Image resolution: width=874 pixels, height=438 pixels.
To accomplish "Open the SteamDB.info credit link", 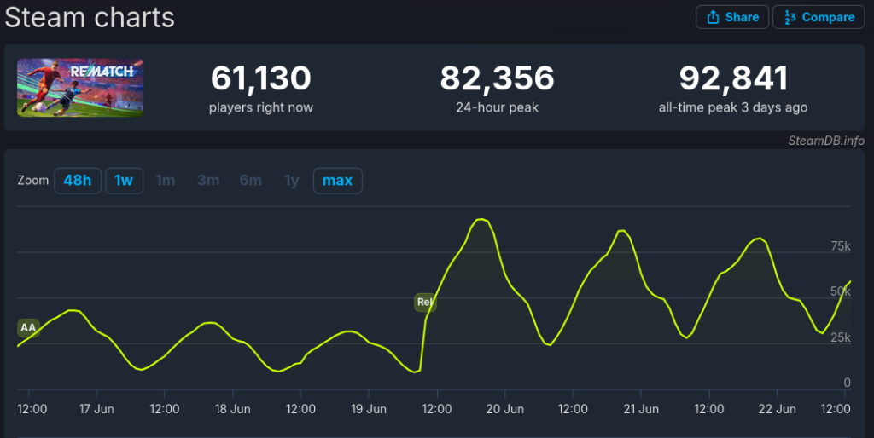I will 827,141.
